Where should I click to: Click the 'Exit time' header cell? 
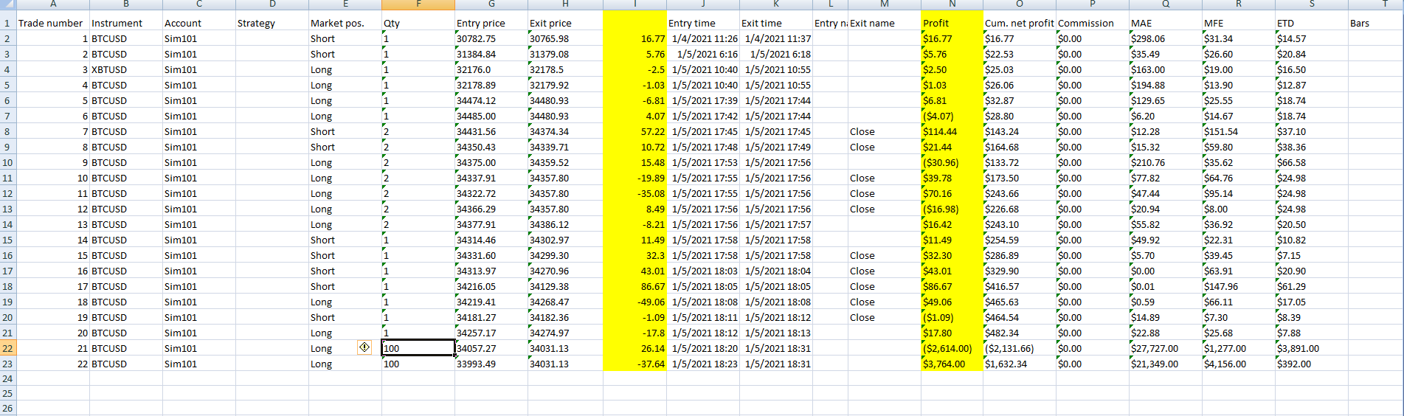pyautogui.click(x=775, y=23)
